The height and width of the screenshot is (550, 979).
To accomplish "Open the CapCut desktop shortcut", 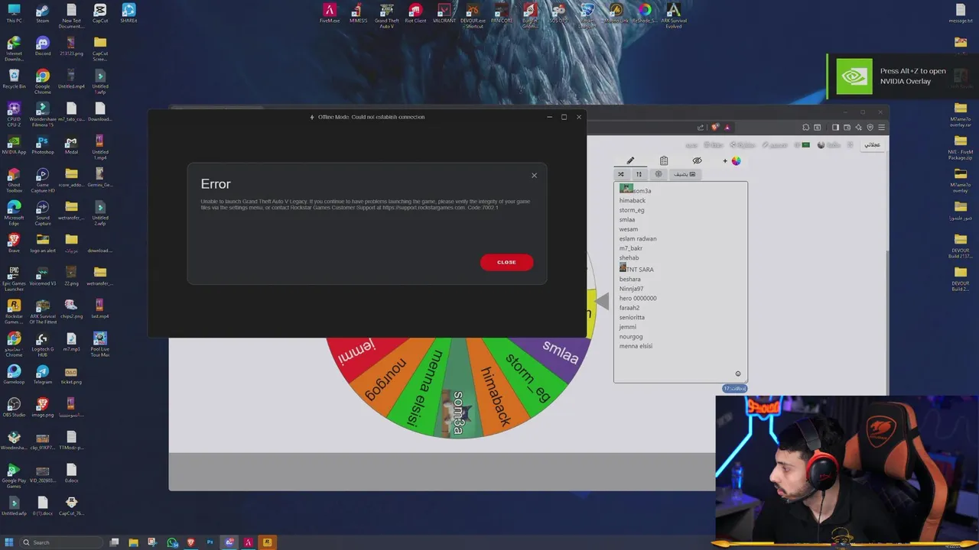I will [100, 13].
